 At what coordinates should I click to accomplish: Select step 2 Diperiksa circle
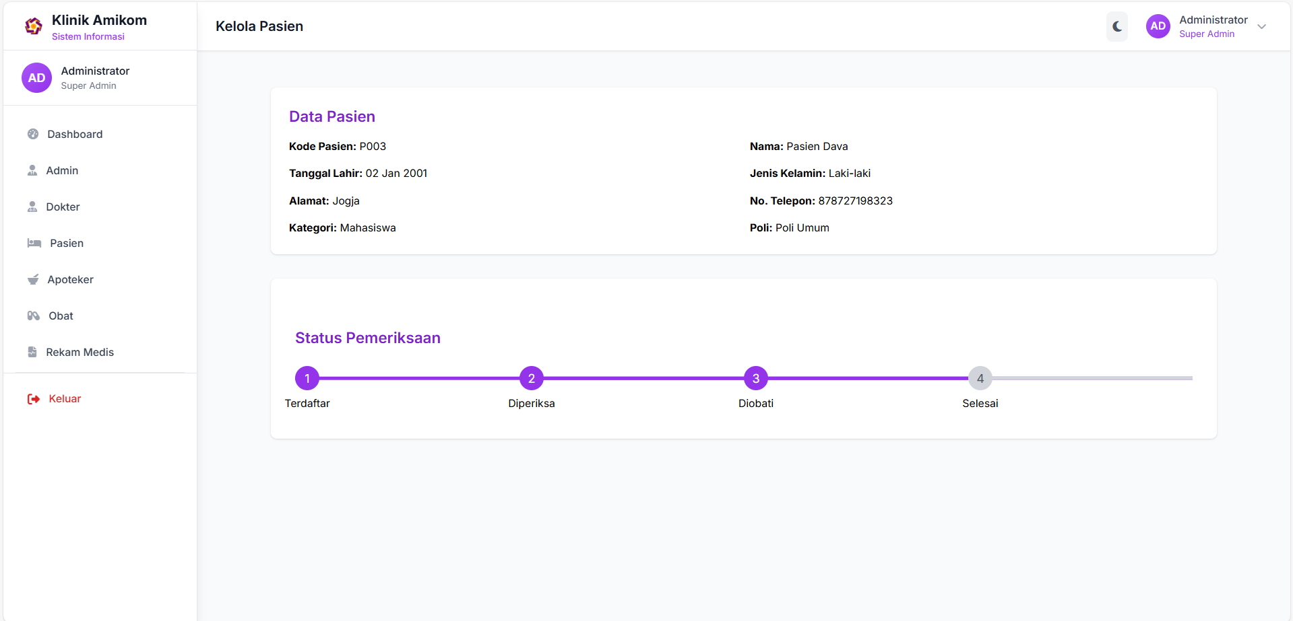(532, 378)
